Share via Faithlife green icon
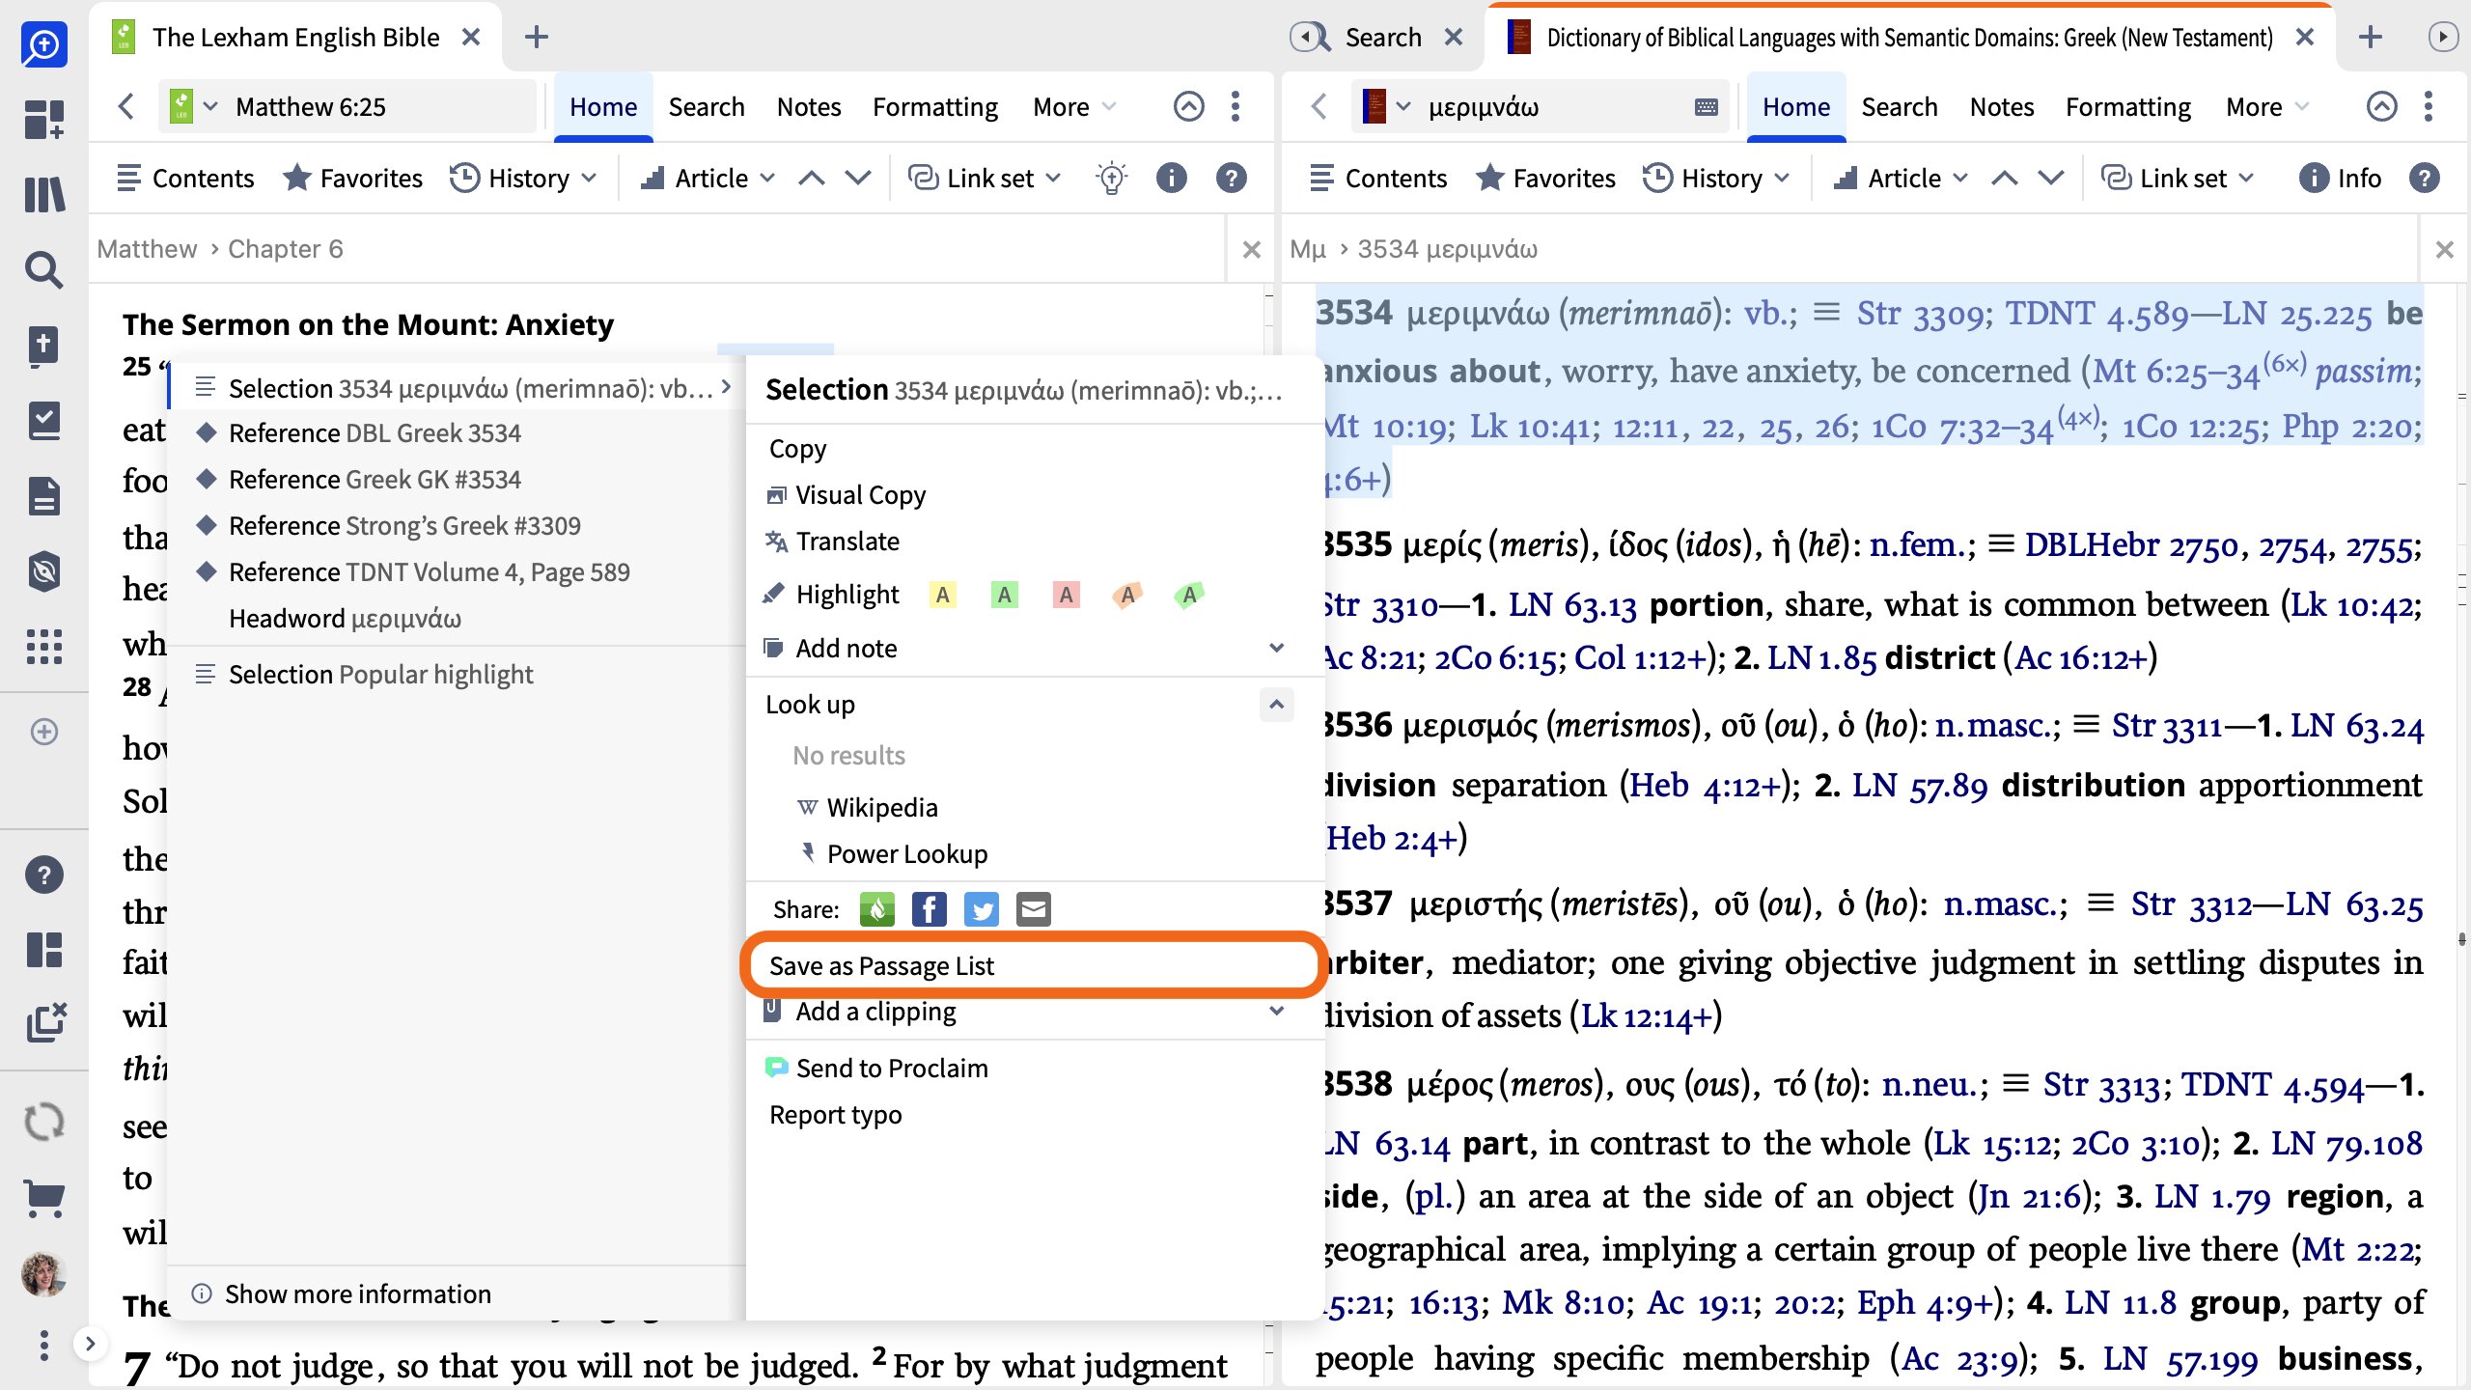 click(876, 909)
